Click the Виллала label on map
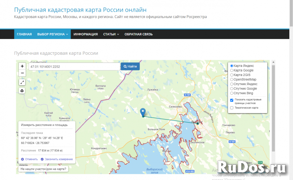 click(100, 86)
